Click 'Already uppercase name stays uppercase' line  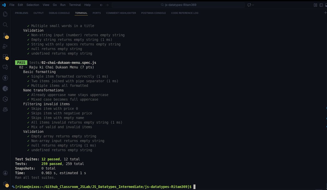point(68,95)
